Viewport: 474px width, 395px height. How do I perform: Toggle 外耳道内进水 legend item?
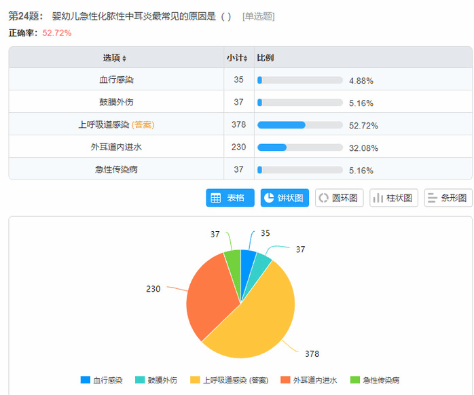pyautogui.click(x=309, y=380)
